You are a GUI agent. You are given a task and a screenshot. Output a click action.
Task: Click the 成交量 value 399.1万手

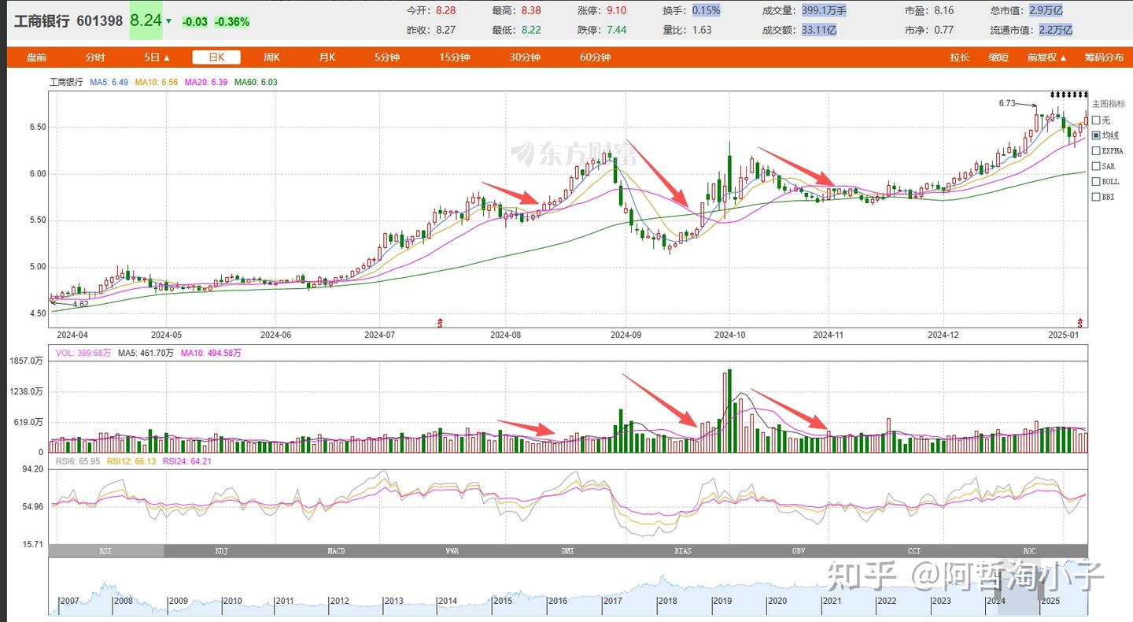tap(822, 10)
